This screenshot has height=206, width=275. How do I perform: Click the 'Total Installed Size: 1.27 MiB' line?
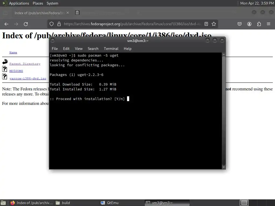coord(83,89)
